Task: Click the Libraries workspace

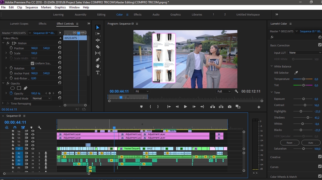Action: coord(197,14)
